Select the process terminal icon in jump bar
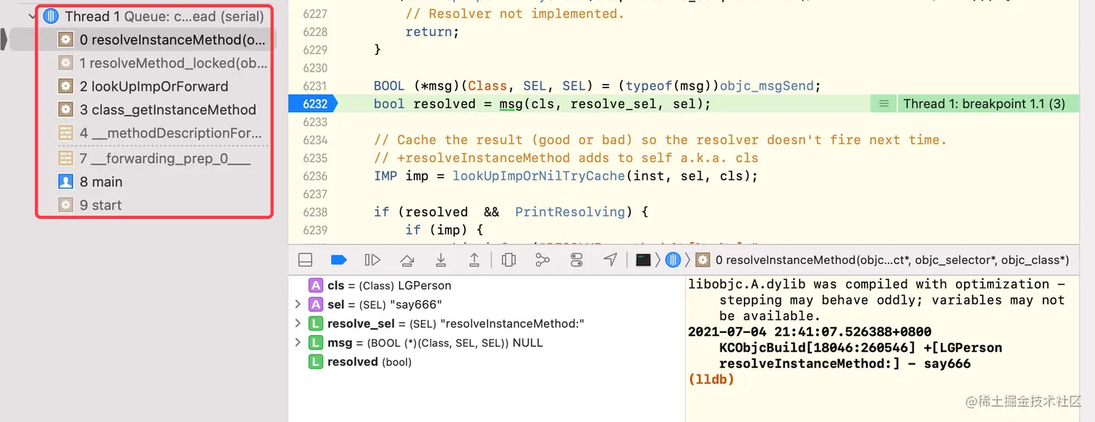The image size is (1095, 422). point(643,260)
